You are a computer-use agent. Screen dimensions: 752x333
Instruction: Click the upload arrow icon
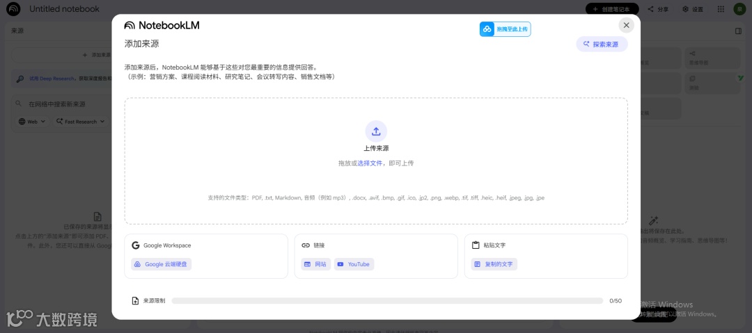click(376, 131)
